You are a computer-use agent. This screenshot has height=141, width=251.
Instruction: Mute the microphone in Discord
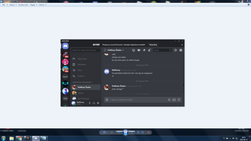(x=90, y=103)
